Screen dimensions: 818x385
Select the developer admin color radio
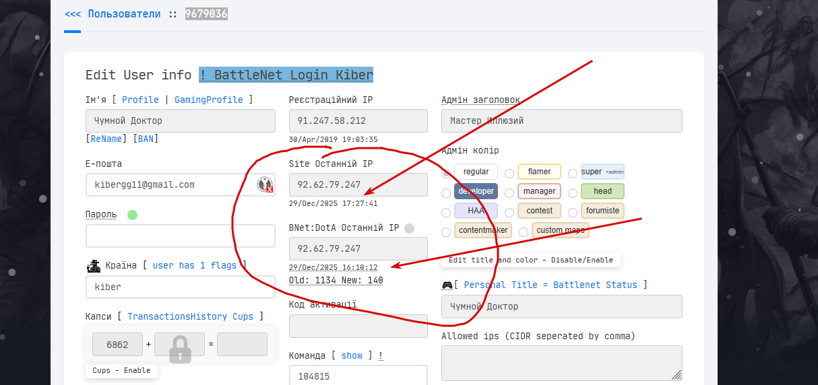pyautogui.click(x=446, y=193)
